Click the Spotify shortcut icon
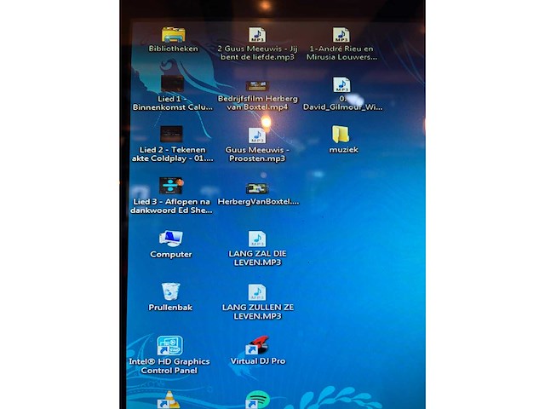Viewport: 545px width, 409px height. click(x=257, y=399)
